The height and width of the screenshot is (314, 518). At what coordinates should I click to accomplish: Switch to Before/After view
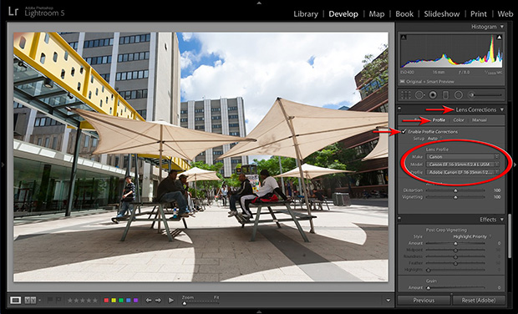30,300
